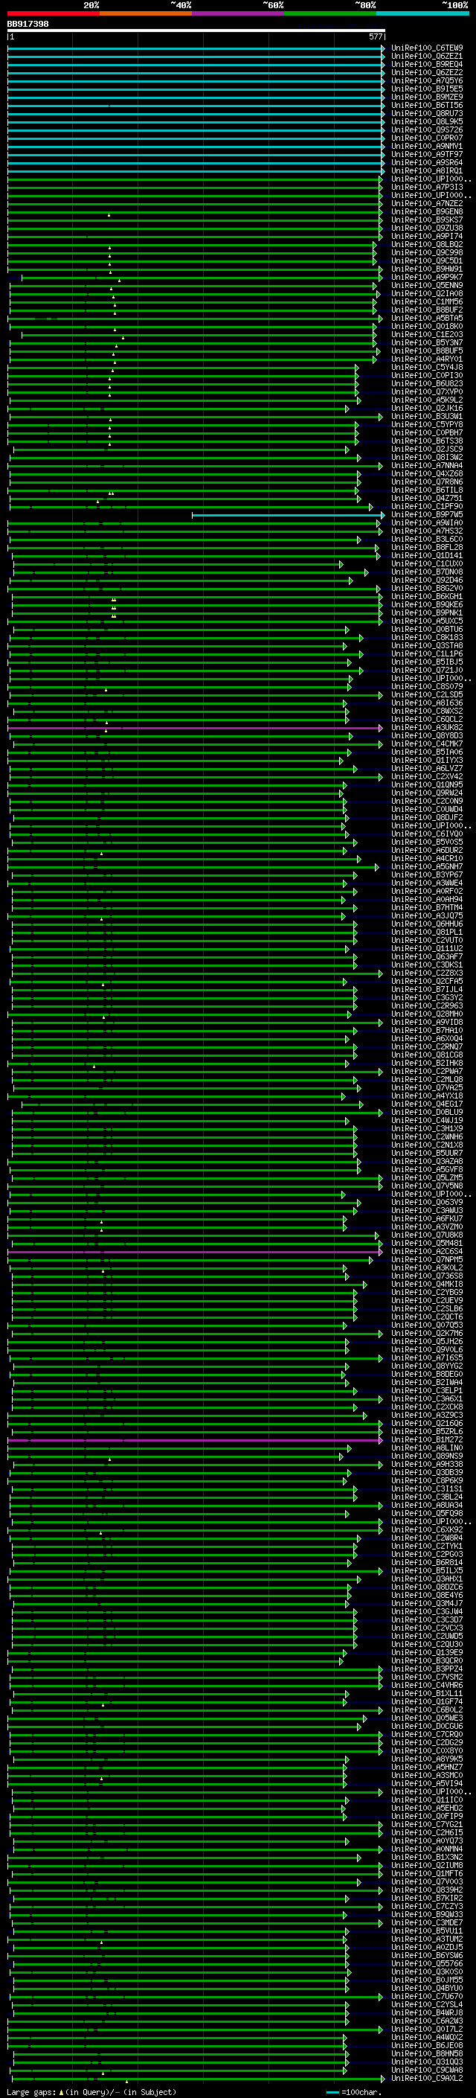Screen dimensions: 476x2098
Task: Click the red 20% identity legend segment
Action: pos(53,13)
